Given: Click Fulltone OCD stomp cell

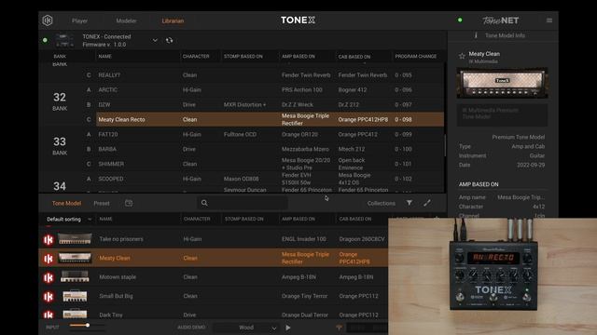Looking at the screenshot, I should pyautogui.click(x=240, y=134).
